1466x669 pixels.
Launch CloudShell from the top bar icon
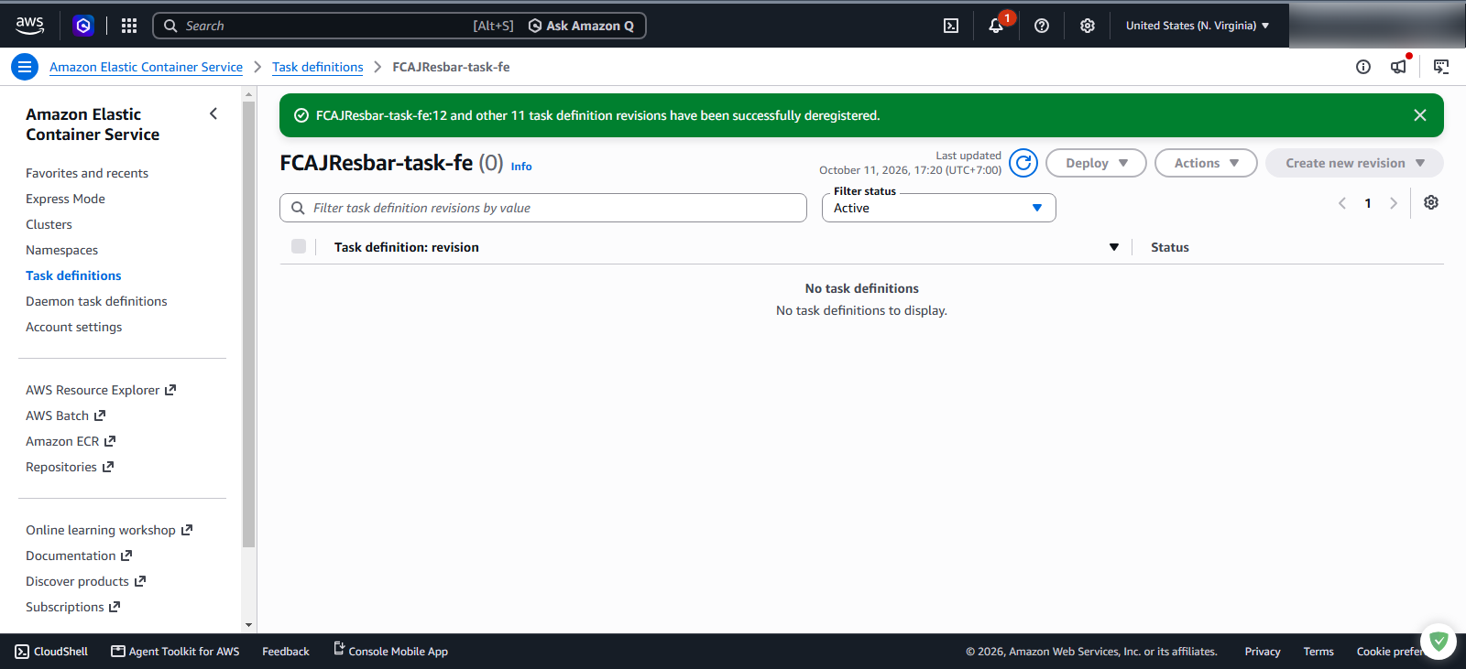click(951, 26)
